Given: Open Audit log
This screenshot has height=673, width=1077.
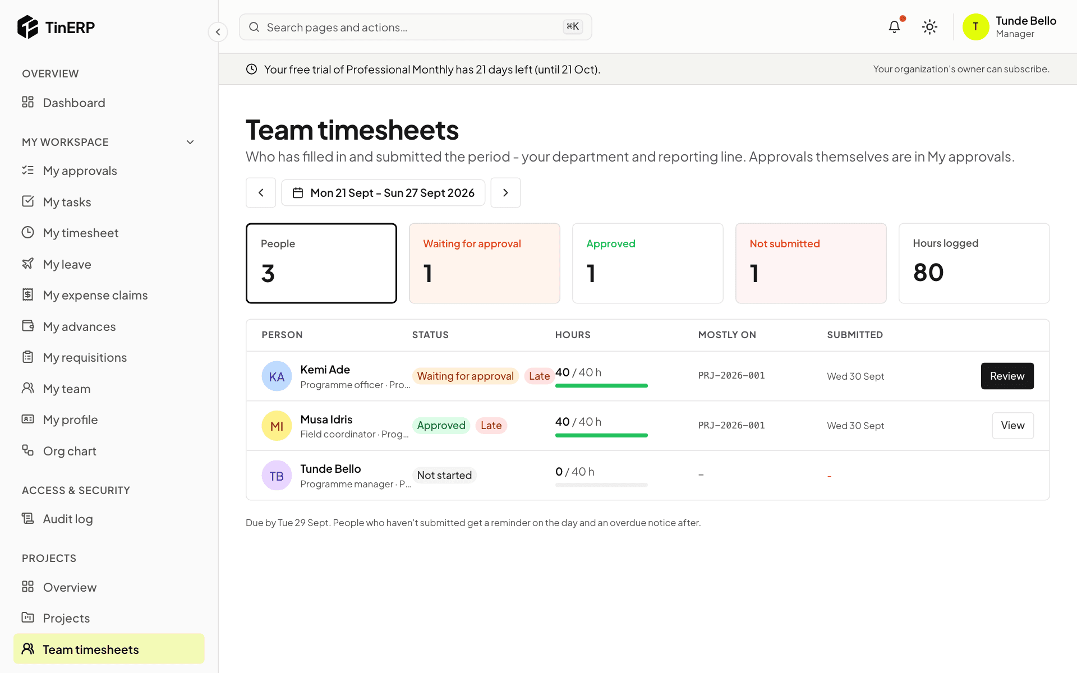Looking at the screenshot, I should pyautogui.click(x=109, y=519).
